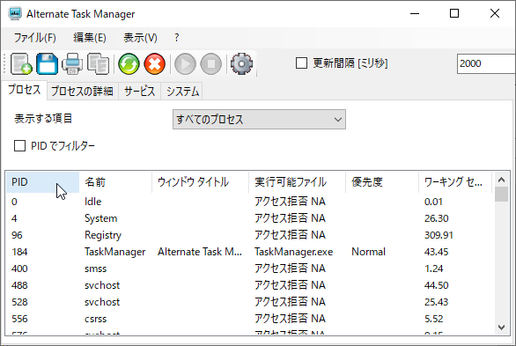The image size is (516, 346).
Task: Sort by the 名前 column header
Action: pos(115,182)
